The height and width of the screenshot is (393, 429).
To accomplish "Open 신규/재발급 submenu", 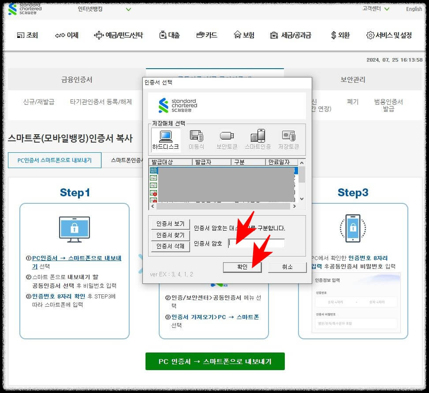I will [x=39, y=102].
